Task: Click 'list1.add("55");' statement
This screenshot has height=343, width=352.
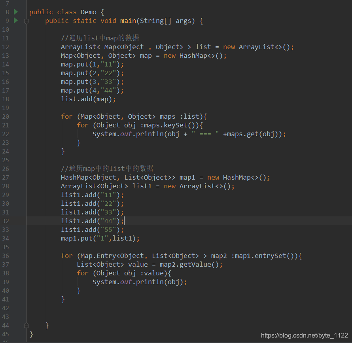Action: point(92,230)
